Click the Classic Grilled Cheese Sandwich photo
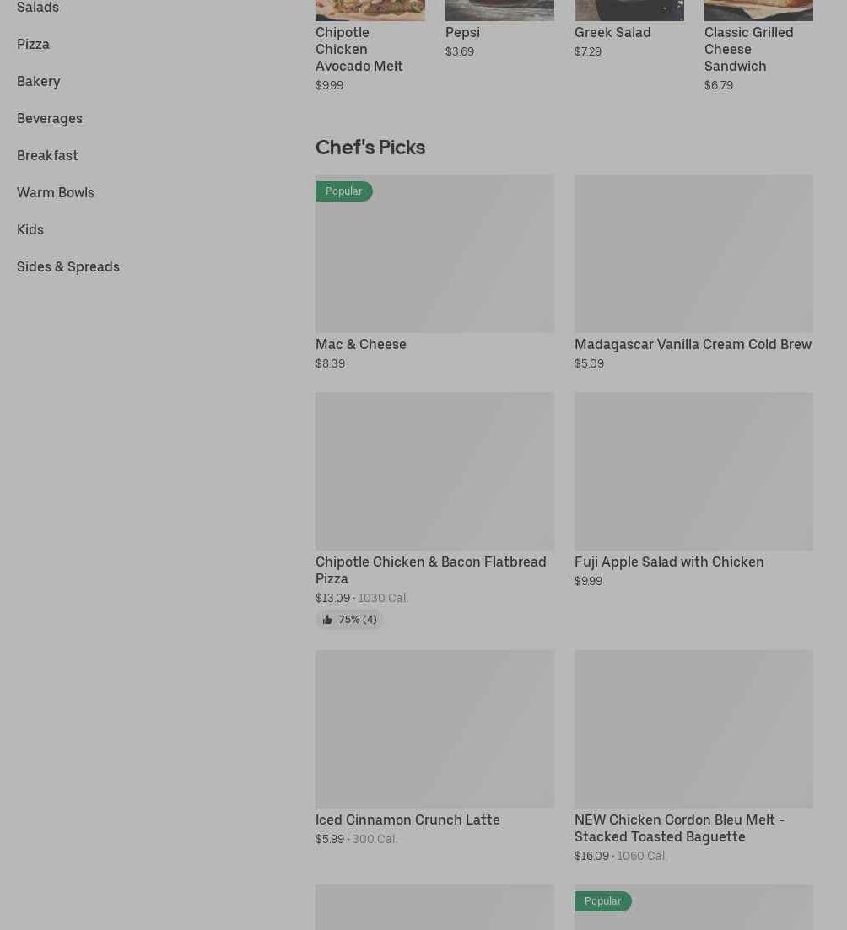The width and height of the screenshot is (847, 930). coord(758,10)
